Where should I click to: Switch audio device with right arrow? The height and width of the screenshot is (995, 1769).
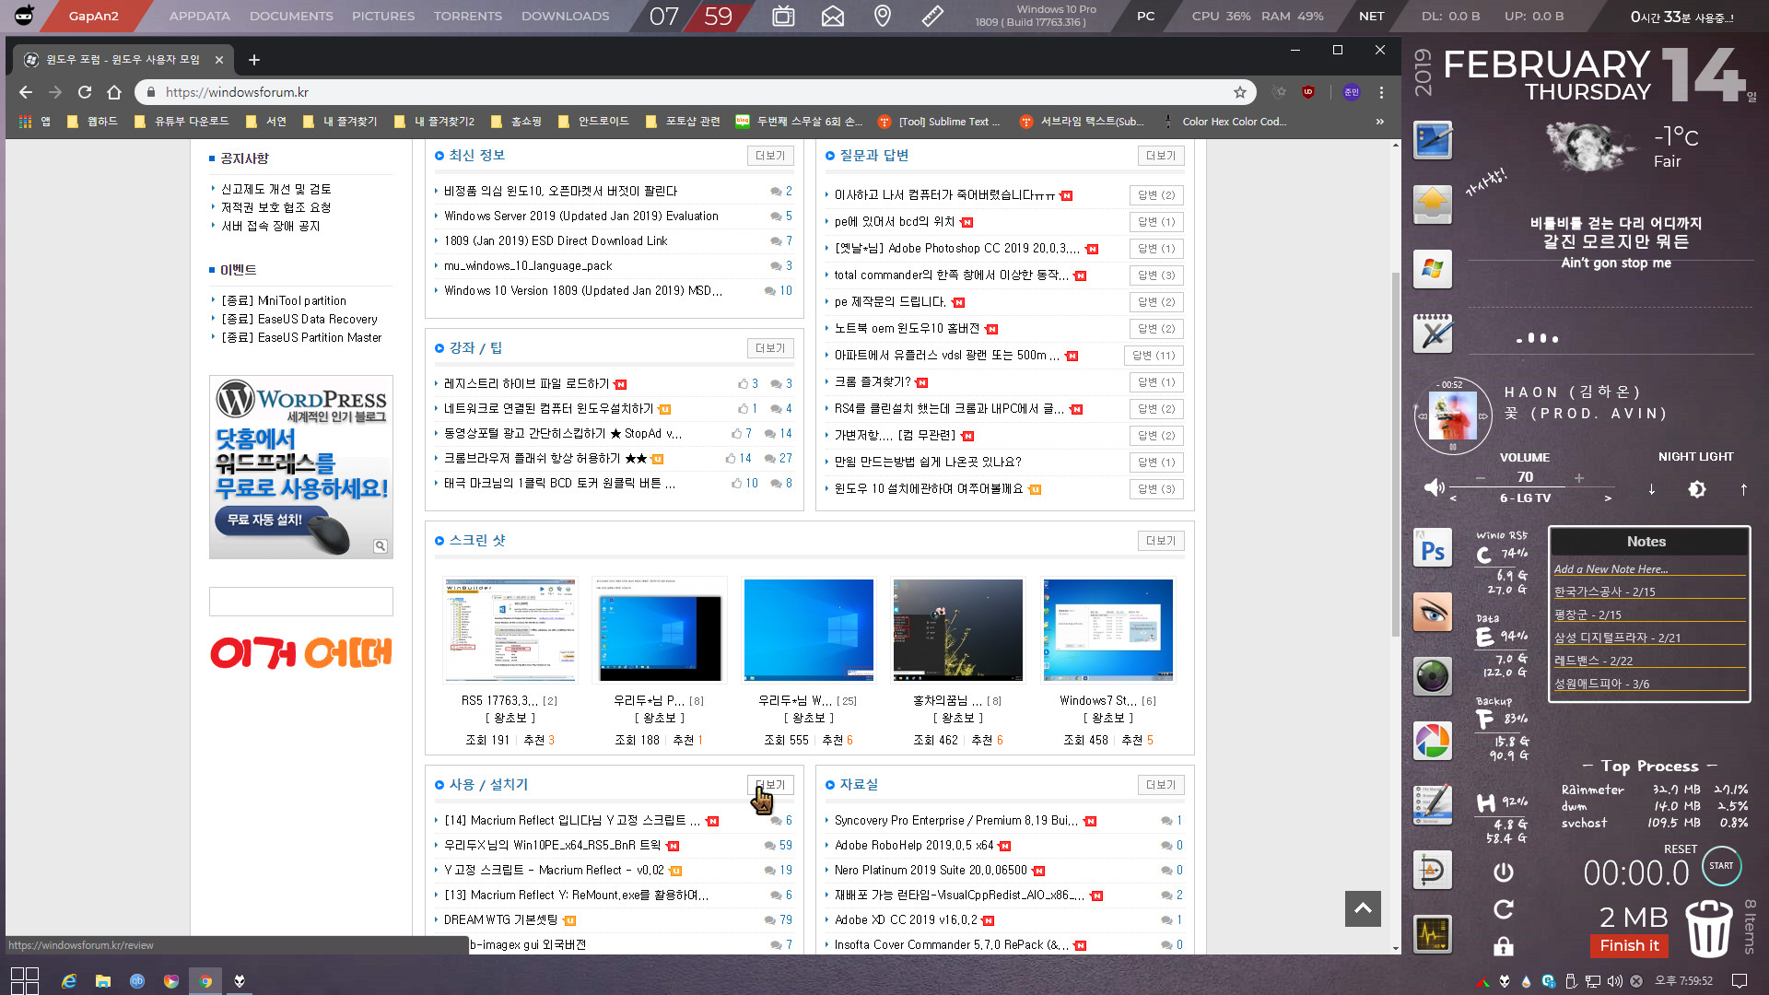(x=1608, y=498)
